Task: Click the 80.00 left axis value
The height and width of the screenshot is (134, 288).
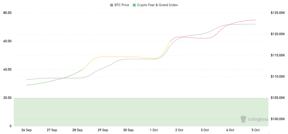Action: pyautogui.click(x=7, y=13)
